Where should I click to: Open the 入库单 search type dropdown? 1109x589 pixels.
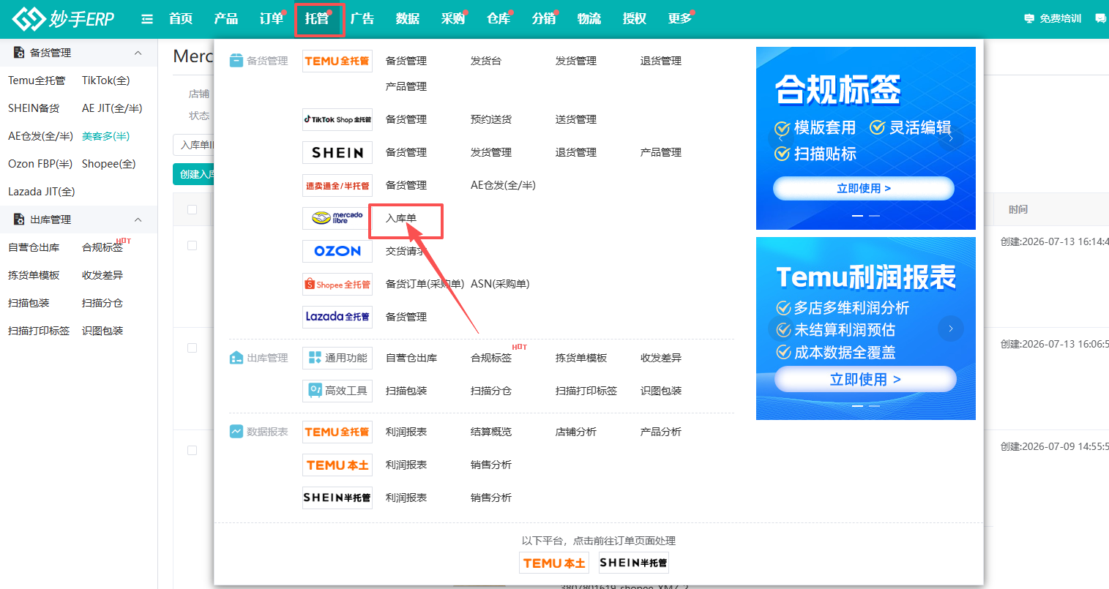(x=194, y=145)
